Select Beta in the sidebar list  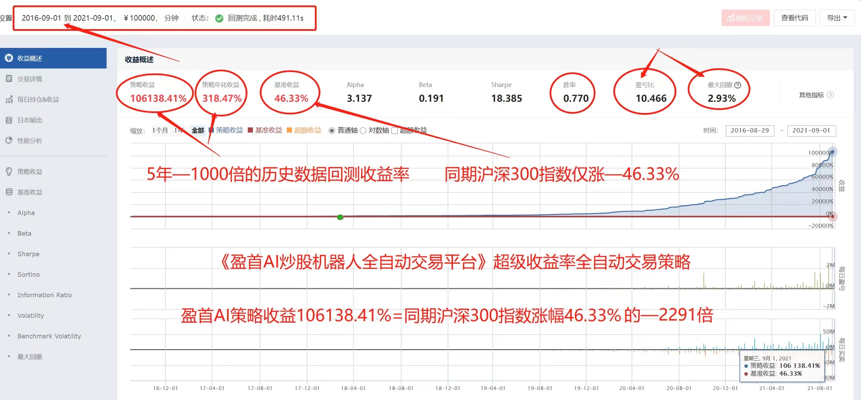coord(24,233)
